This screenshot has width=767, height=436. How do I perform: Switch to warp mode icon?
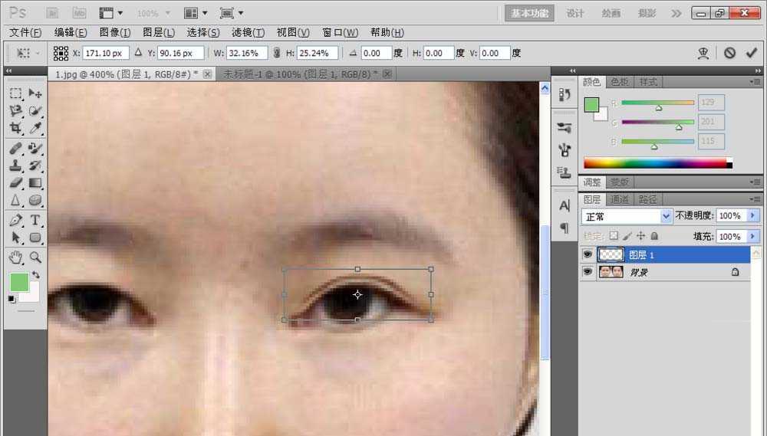point(703,53)
